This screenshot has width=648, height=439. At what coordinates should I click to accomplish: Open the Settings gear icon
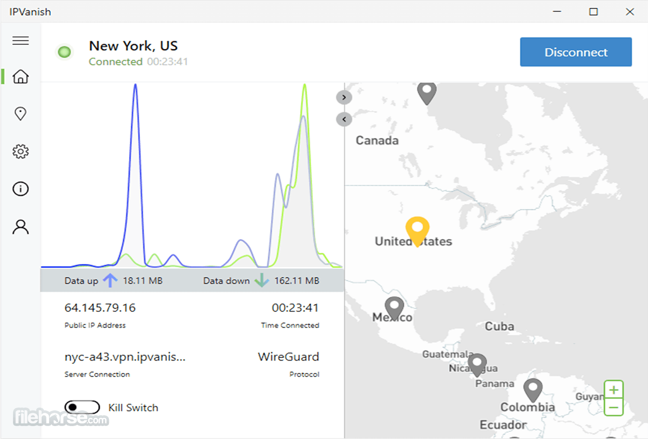pos(21,151)
